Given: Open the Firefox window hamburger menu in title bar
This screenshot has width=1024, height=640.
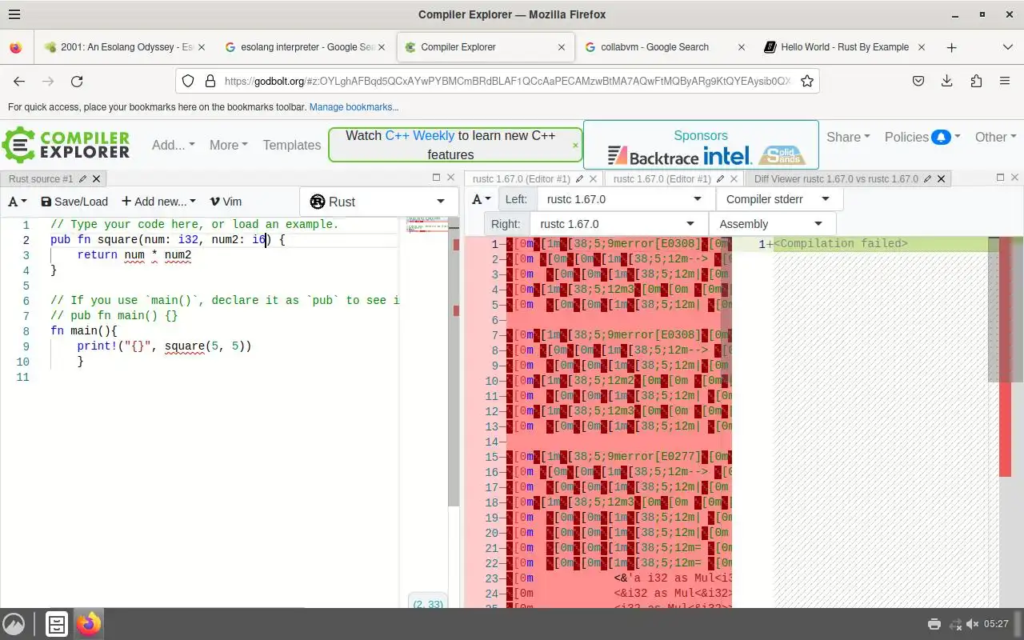Looking at the screenshot, I should click(x=14, y=14).
